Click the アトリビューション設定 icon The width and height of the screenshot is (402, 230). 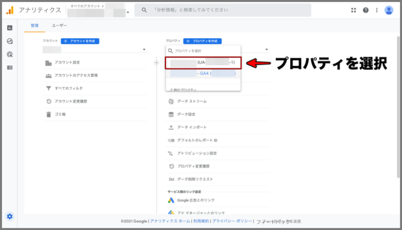(x=171, y=153)
